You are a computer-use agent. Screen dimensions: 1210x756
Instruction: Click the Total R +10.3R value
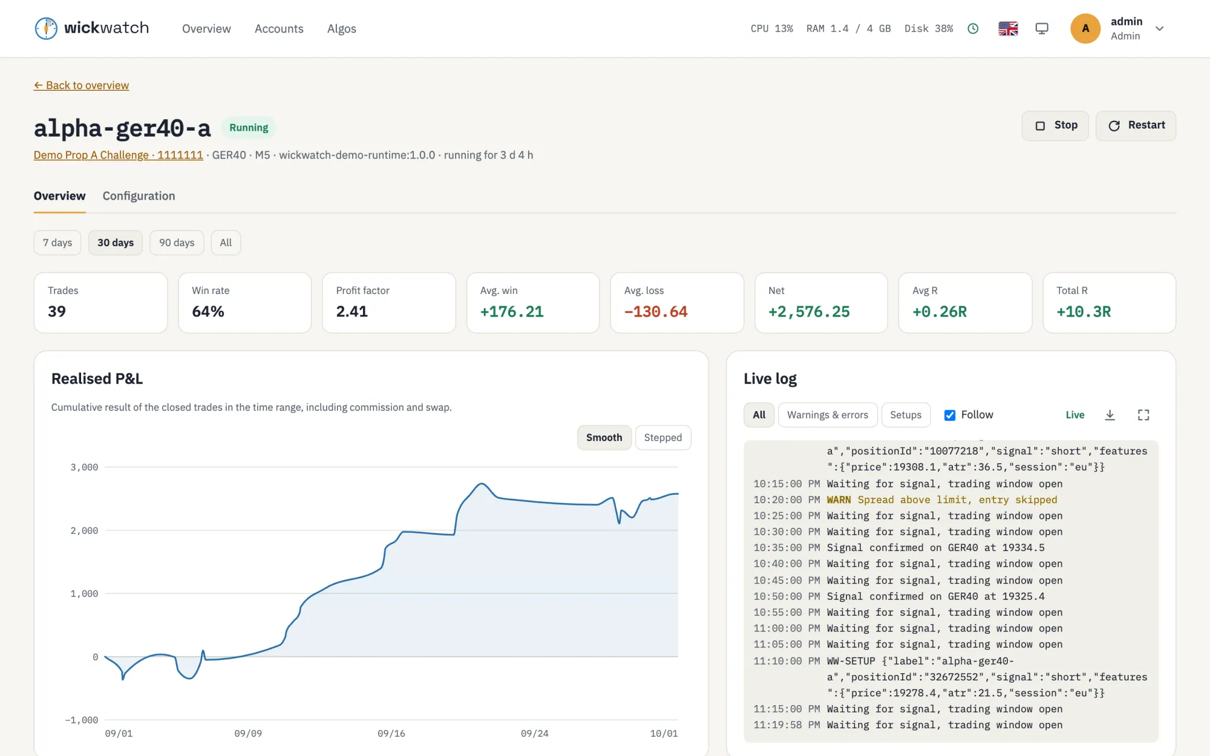click(x=1084, y=311)
